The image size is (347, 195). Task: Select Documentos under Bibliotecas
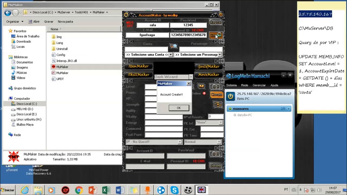coord(24,62)
